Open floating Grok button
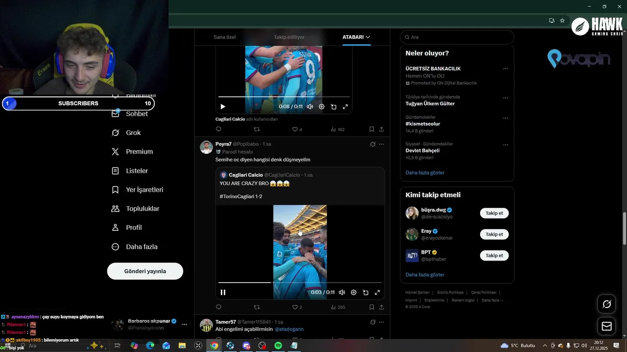Viewport: 627px width, 352px height. click(x=607, y=305)
